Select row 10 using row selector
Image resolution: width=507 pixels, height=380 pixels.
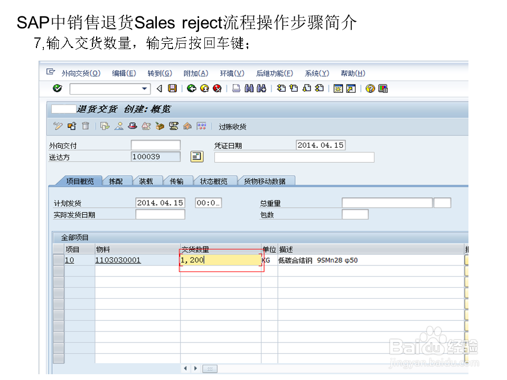click(59, 260)
